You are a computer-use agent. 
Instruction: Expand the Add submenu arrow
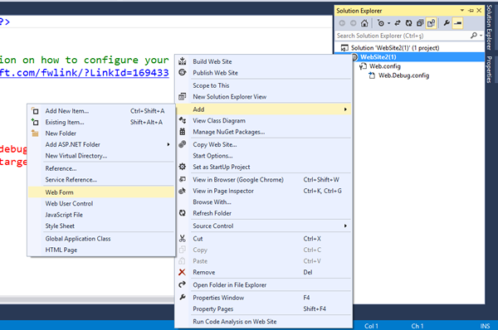pos(345,109)
